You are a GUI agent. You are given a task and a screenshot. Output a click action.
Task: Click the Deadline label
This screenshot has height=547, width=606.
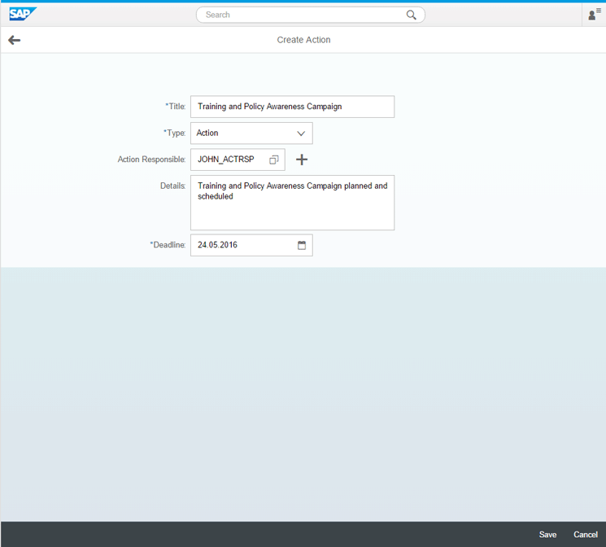(x=168, y=245)
